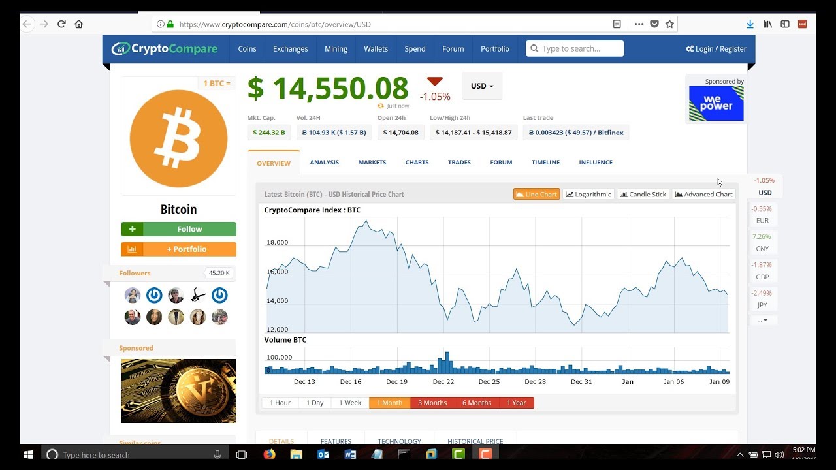Open the Spend menu
Image resolution: width=836 pixels, height=470 pixels.
point(415,48)
